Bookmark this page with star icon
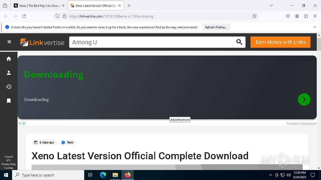This screenshot has height=180, width=321. 255,16
